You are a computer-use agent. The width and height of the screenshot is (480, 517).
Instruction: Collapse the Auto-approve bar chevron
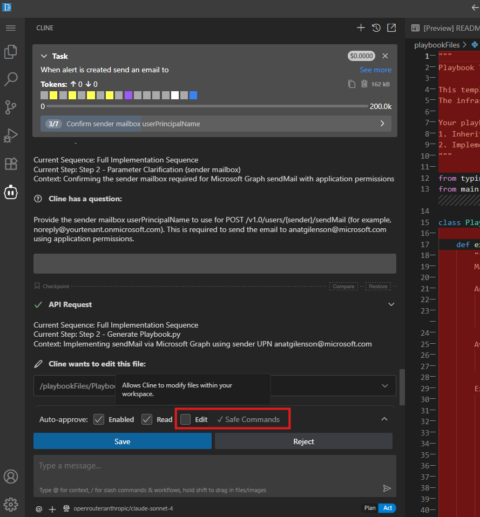pos(384,419)
